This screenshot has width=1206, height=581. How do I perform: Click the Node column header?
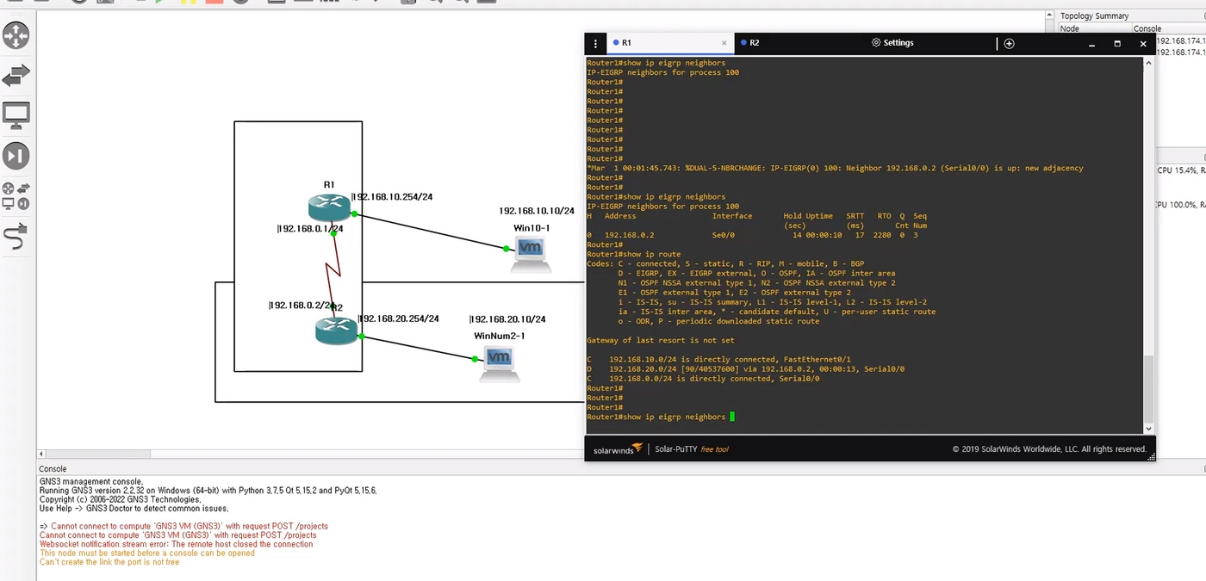(x=1069, y=28)
